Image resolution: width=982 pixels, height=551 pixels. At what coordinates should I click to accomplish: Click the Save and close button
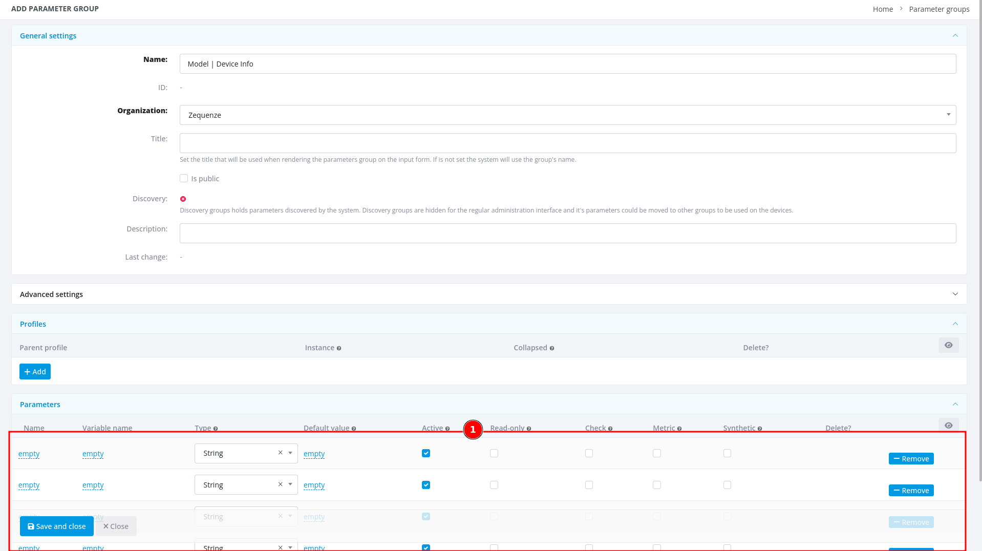(56, 526)
